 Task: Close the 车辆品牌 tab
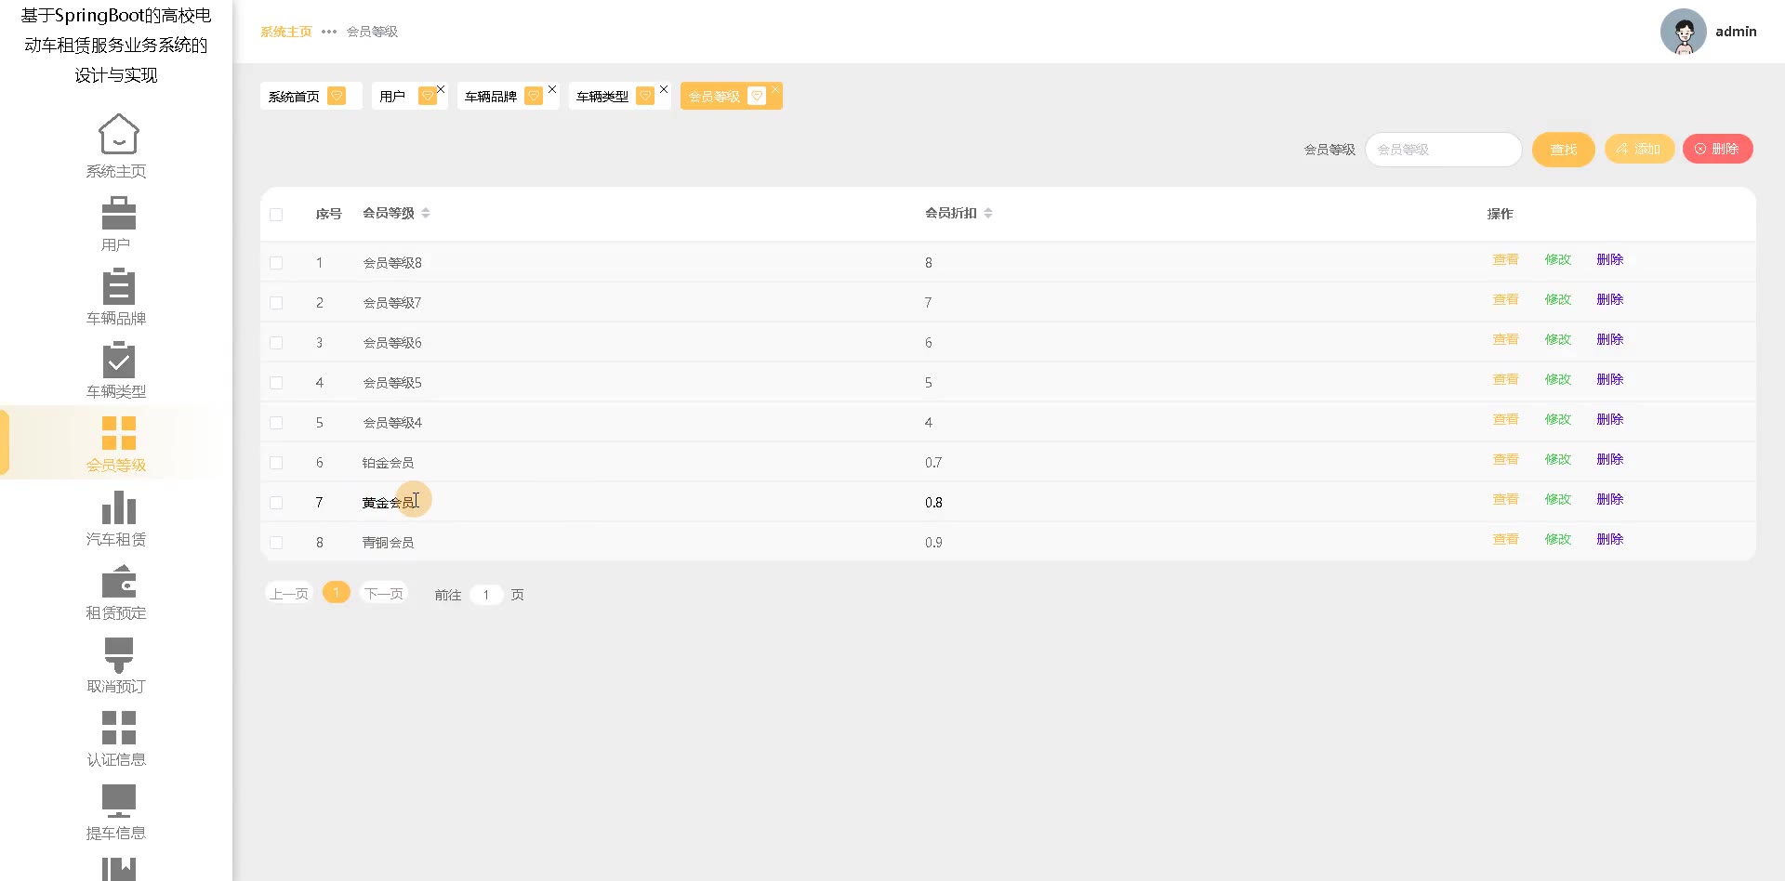552,89
